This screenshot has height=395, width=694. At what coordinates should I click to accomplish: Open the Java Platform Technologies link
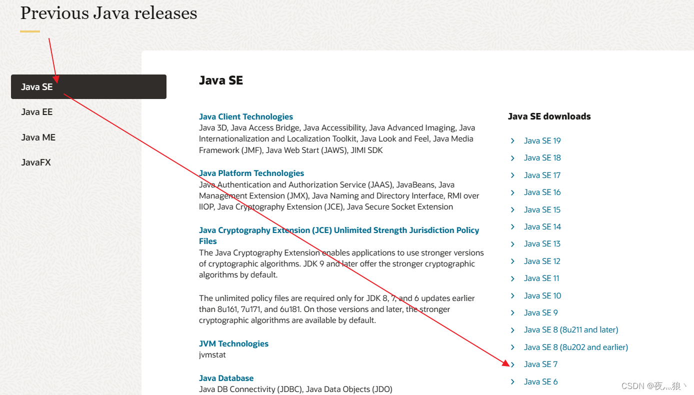251,173
